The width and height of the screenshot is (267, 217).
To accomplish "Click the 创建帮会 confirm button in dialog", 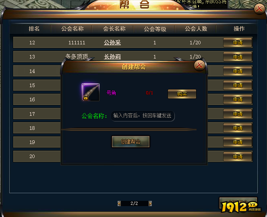I will pos(130,142).
